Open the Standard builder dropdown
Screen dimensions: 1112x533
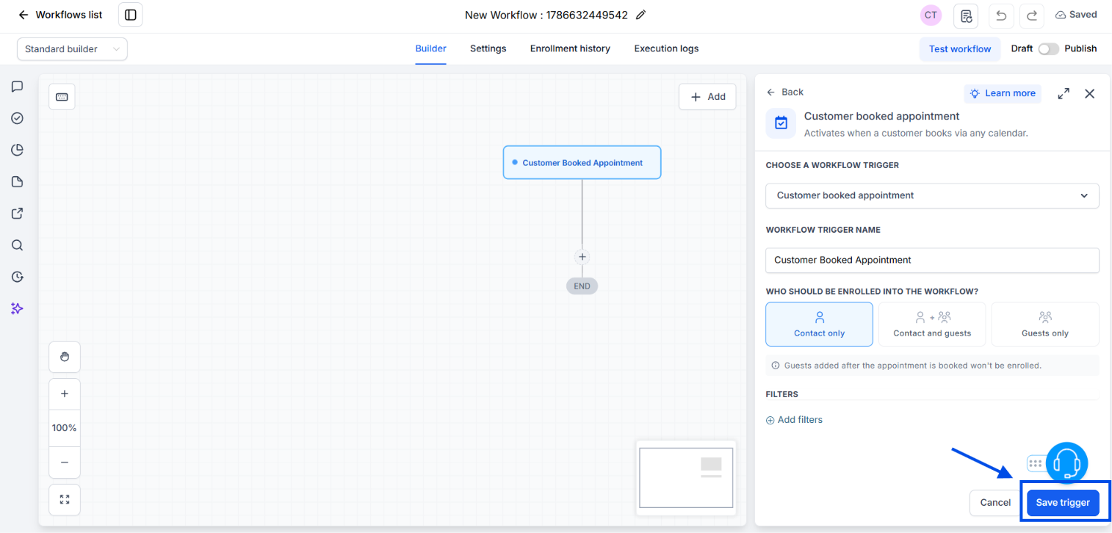[x=72, y=49]
